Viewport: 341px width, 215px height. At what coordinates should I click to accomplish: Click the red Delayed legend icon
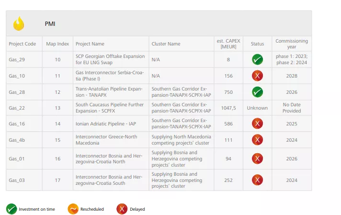pyautogui.click(x=122, y=209)
